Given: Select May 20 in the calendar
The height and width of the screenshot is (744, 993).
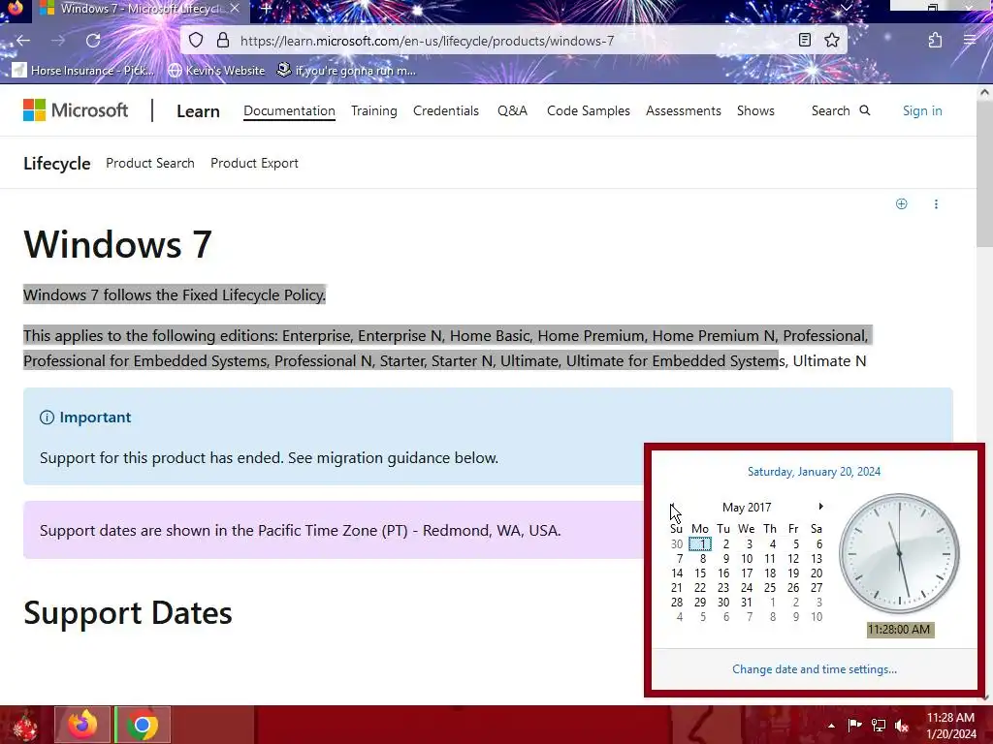Looking at the screenshot, I should pos(817,573).
